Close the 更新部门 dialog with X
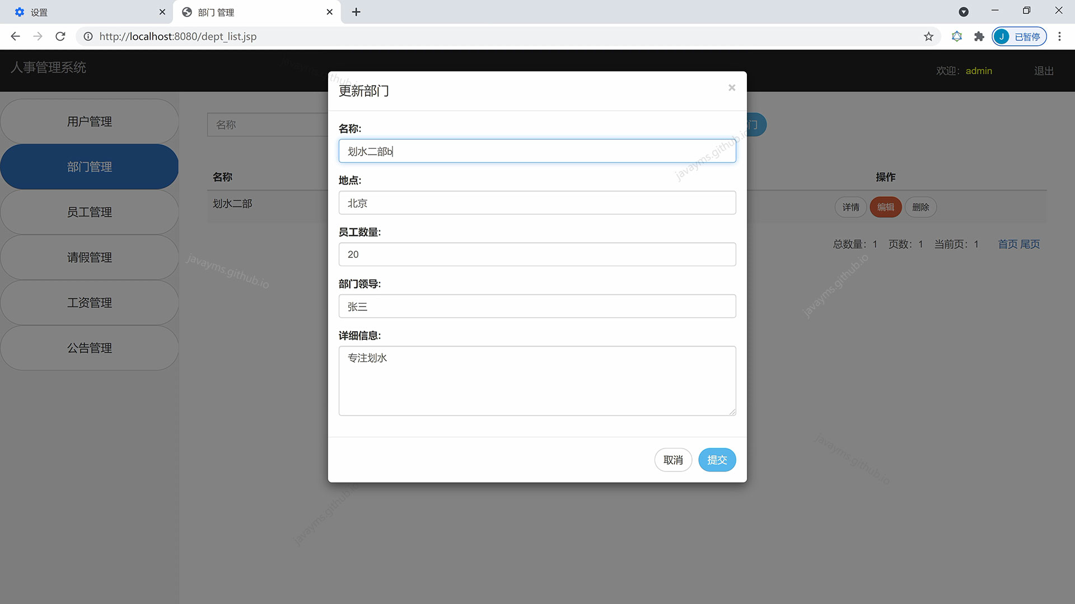 pos(731,88)
